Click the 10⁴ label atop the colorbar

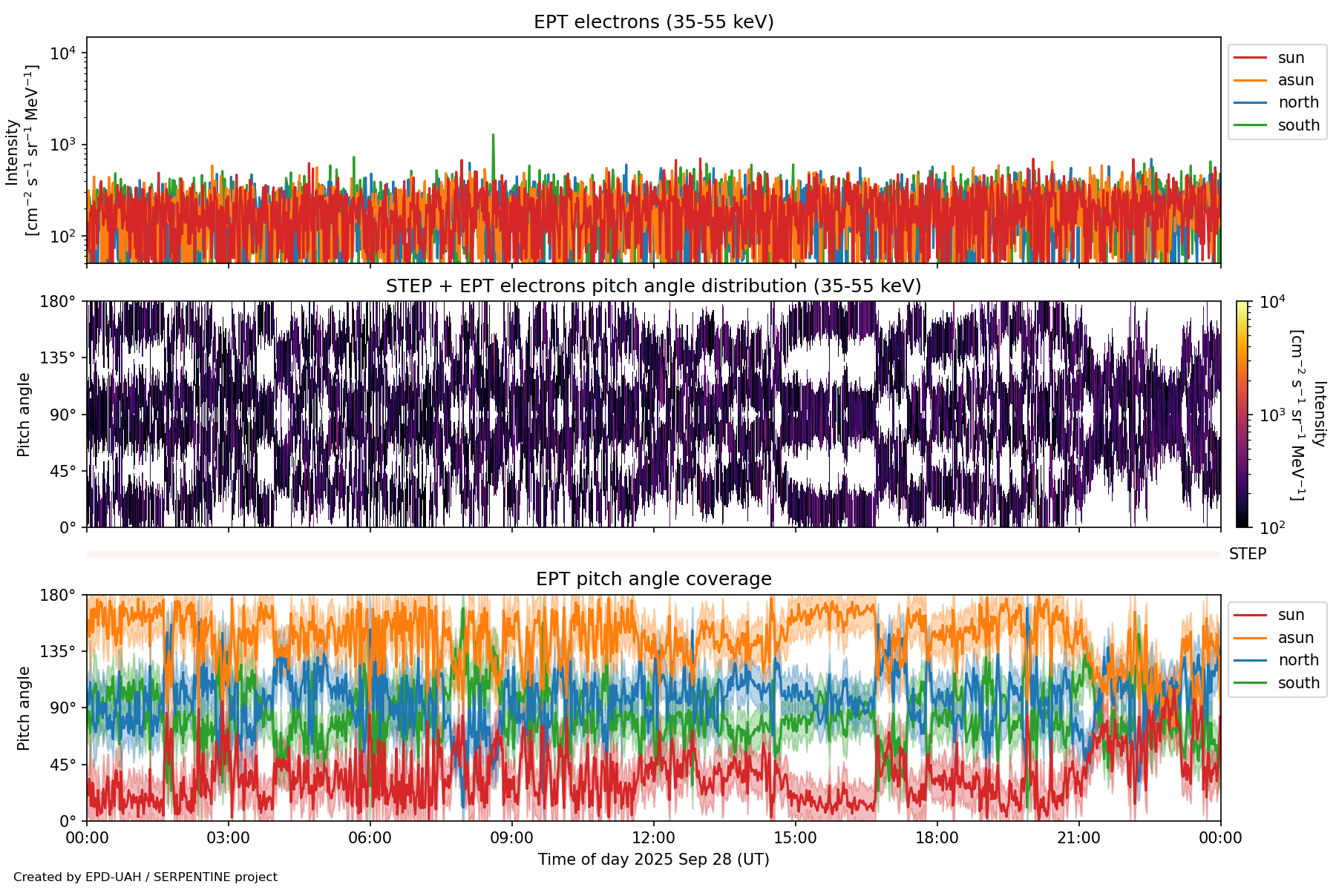coord(1272,302)
